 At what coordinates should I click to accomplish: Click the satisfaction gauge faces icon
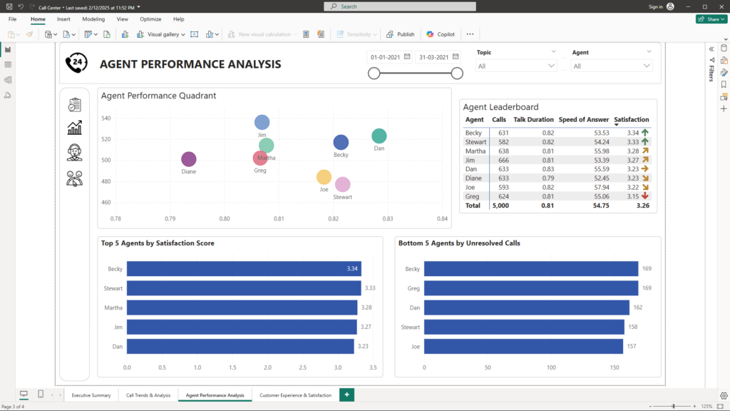pos(74,178)
